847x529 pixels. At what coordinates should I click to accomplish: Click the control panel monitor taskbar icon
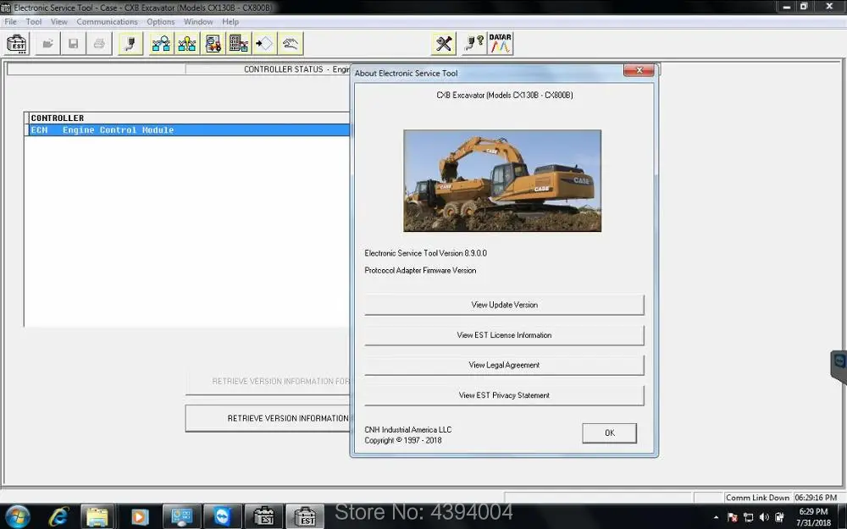click(x=181, y=517)
